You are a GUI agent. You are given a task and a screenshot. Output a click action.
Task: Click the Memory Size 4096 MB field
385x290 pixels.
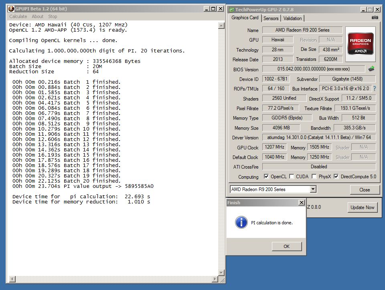pyautogui.click(x=281, y=128)
